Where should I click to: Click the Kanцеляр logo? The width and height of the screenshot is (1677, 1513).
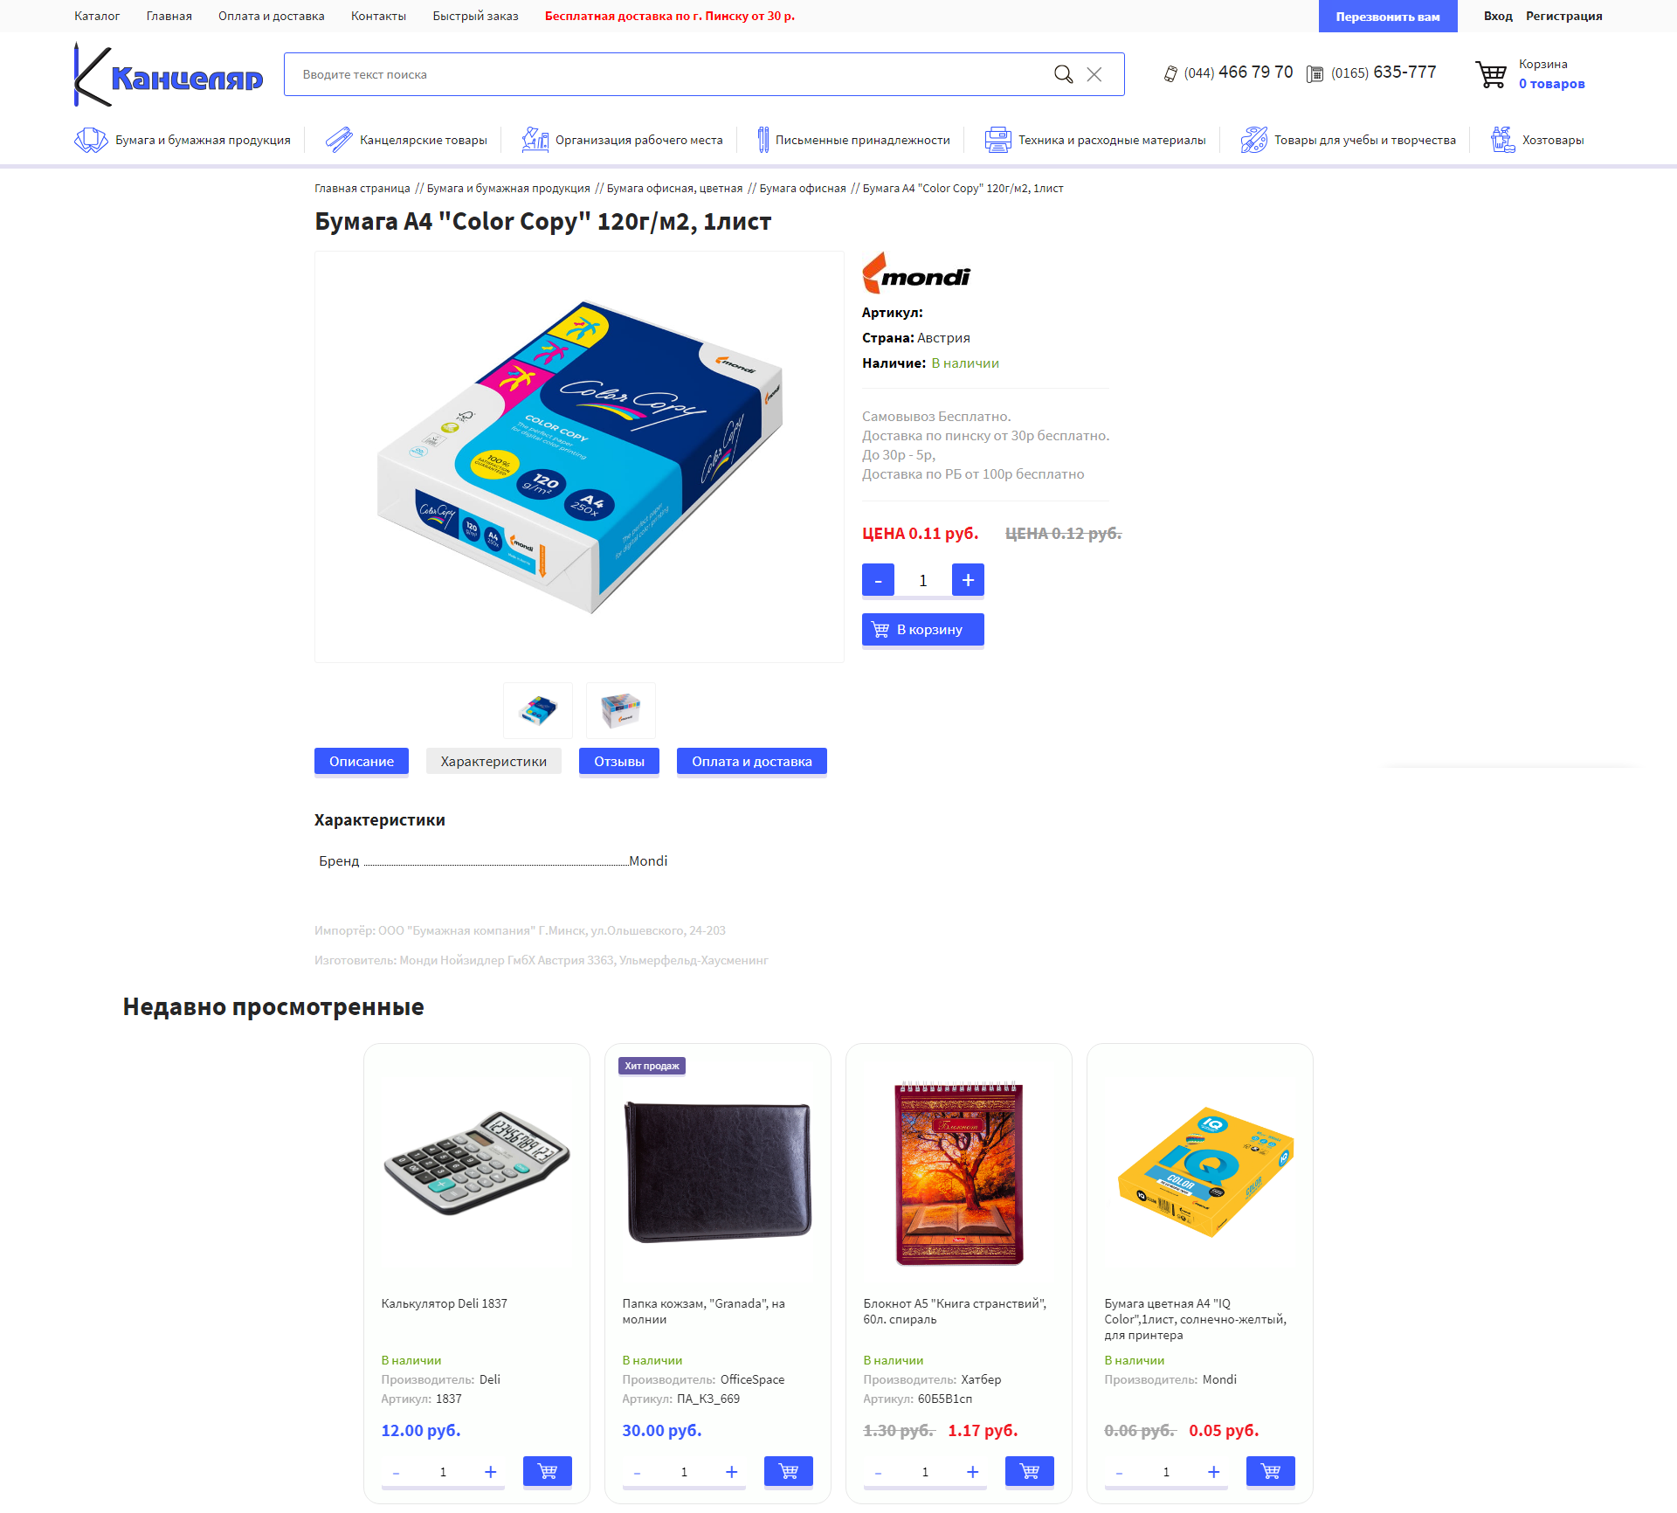click(x=169, y=75)
